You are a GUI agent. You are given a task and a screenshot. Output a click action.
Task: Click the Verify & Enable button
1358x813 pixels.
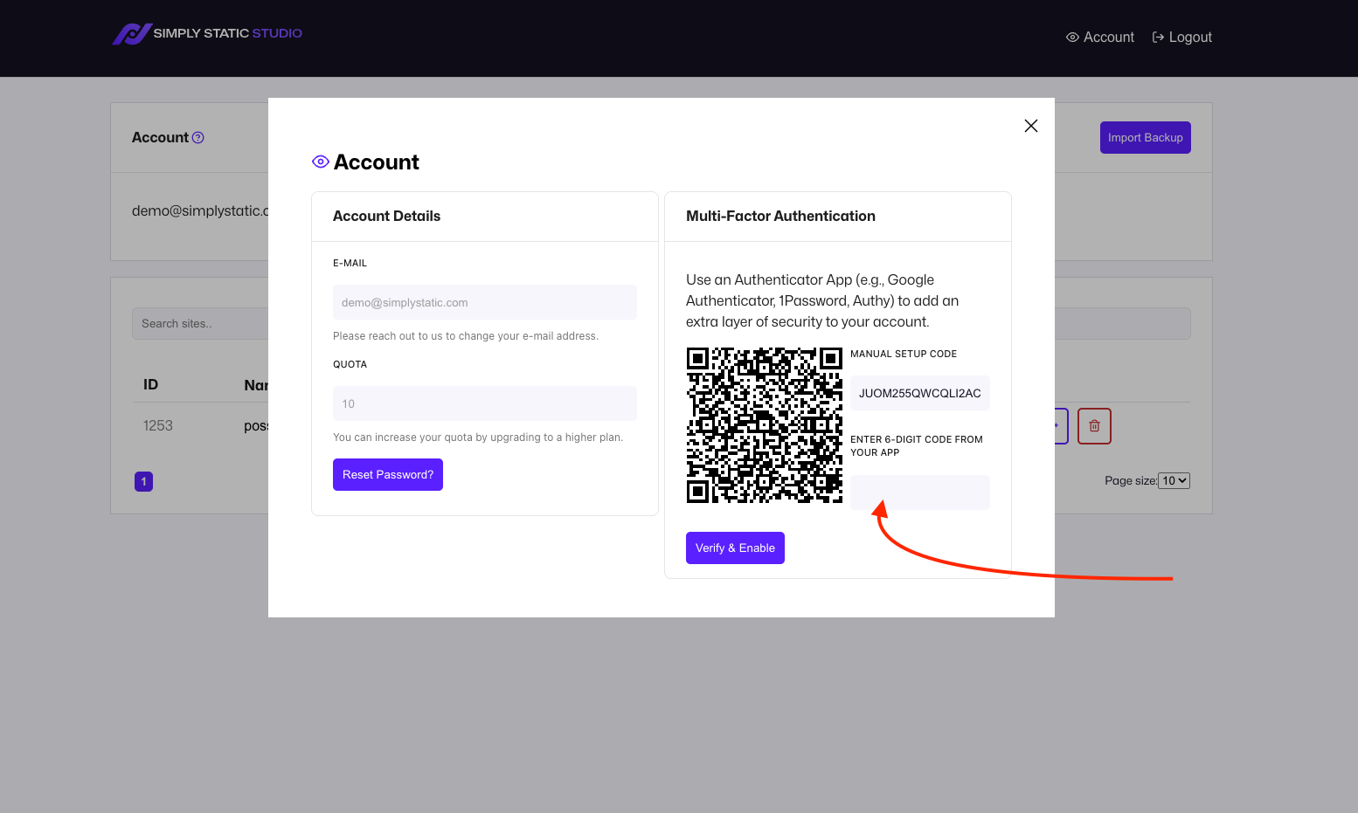[x=735, y=548]
